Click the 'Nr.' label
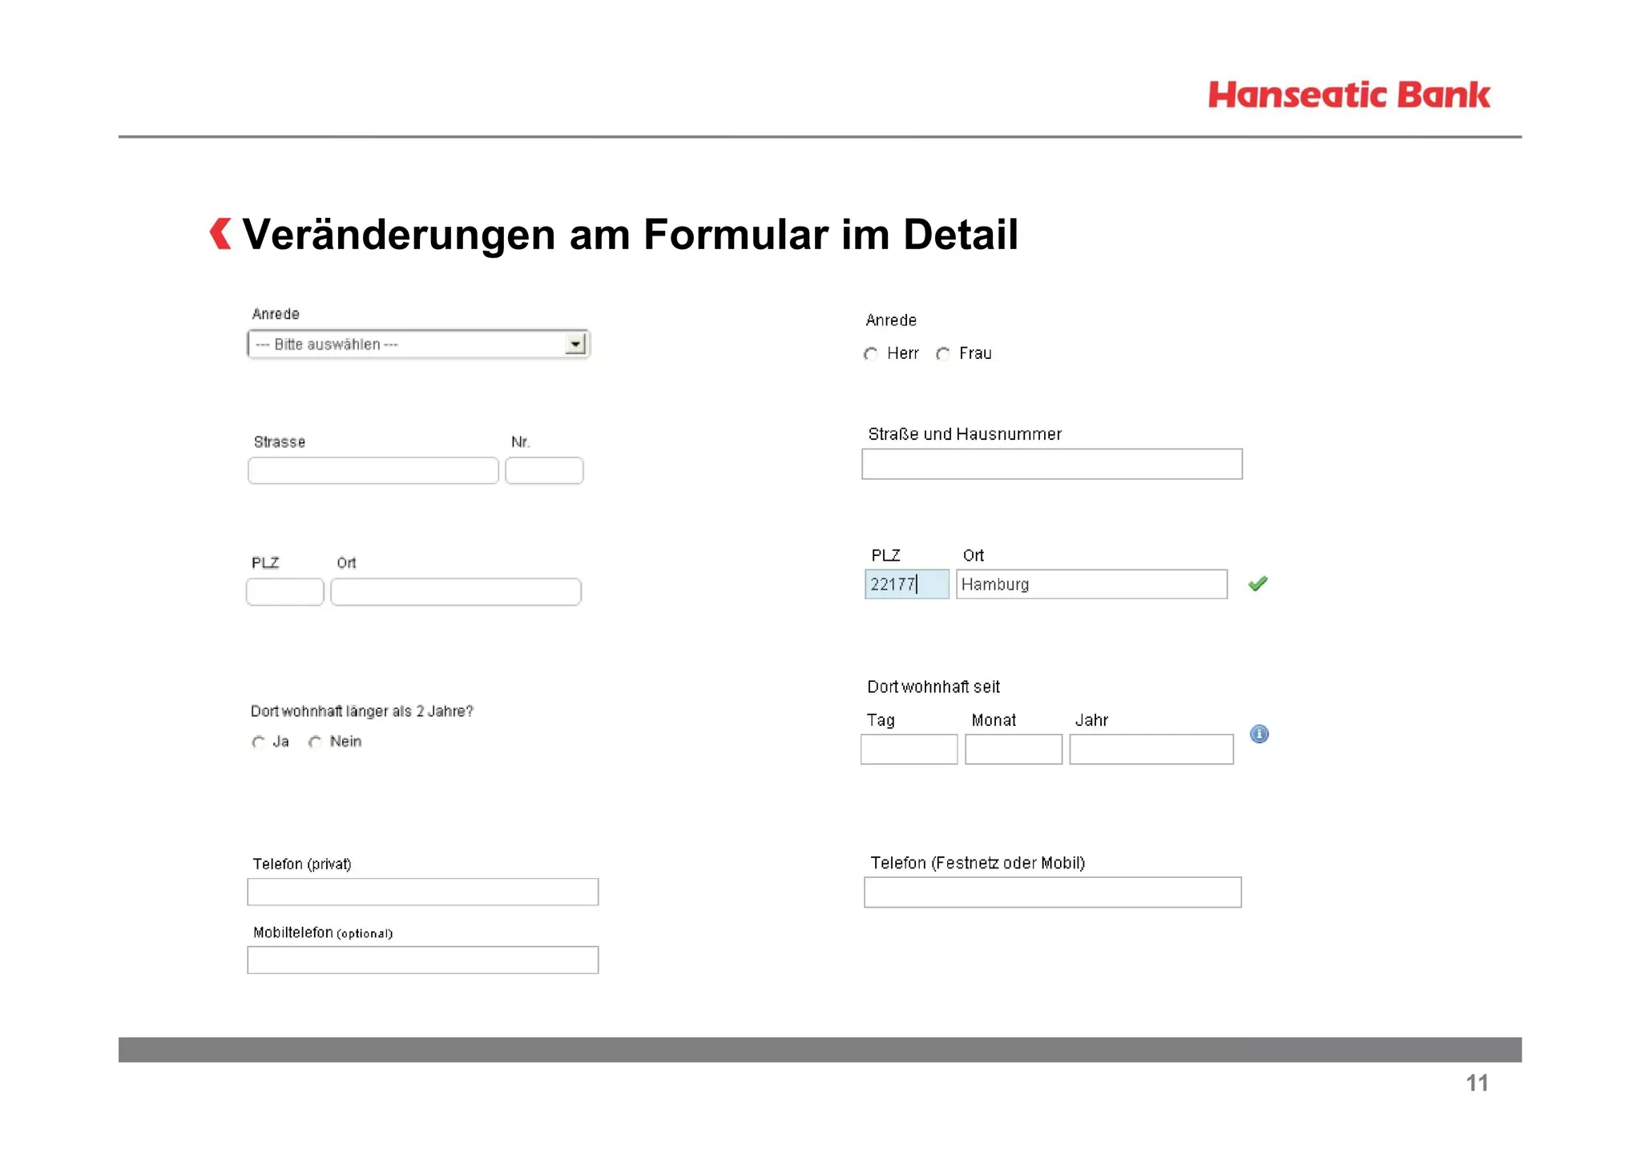 [x=521, y=442]
